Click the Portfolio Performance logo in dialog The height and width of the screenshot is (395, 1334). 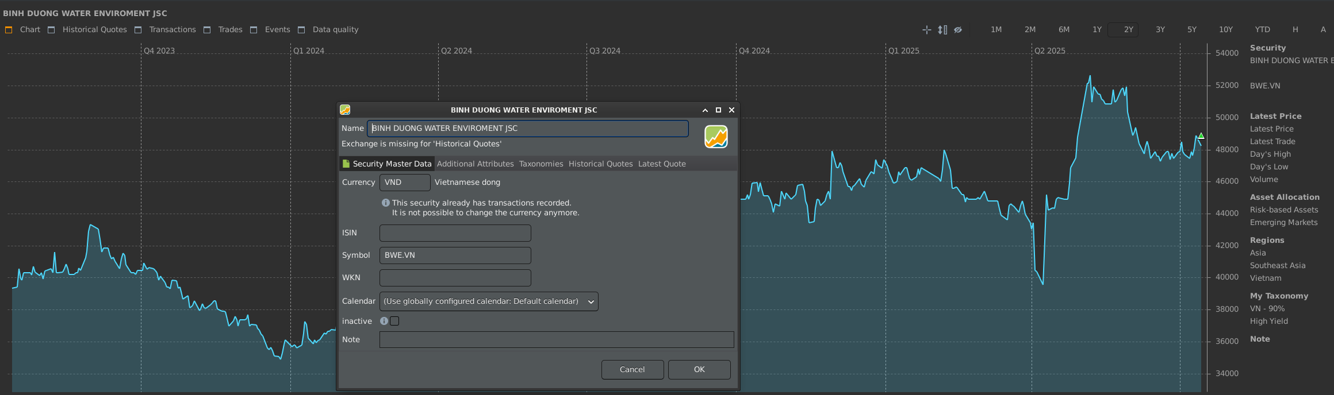pyautogui.click(x=716, y=137)
